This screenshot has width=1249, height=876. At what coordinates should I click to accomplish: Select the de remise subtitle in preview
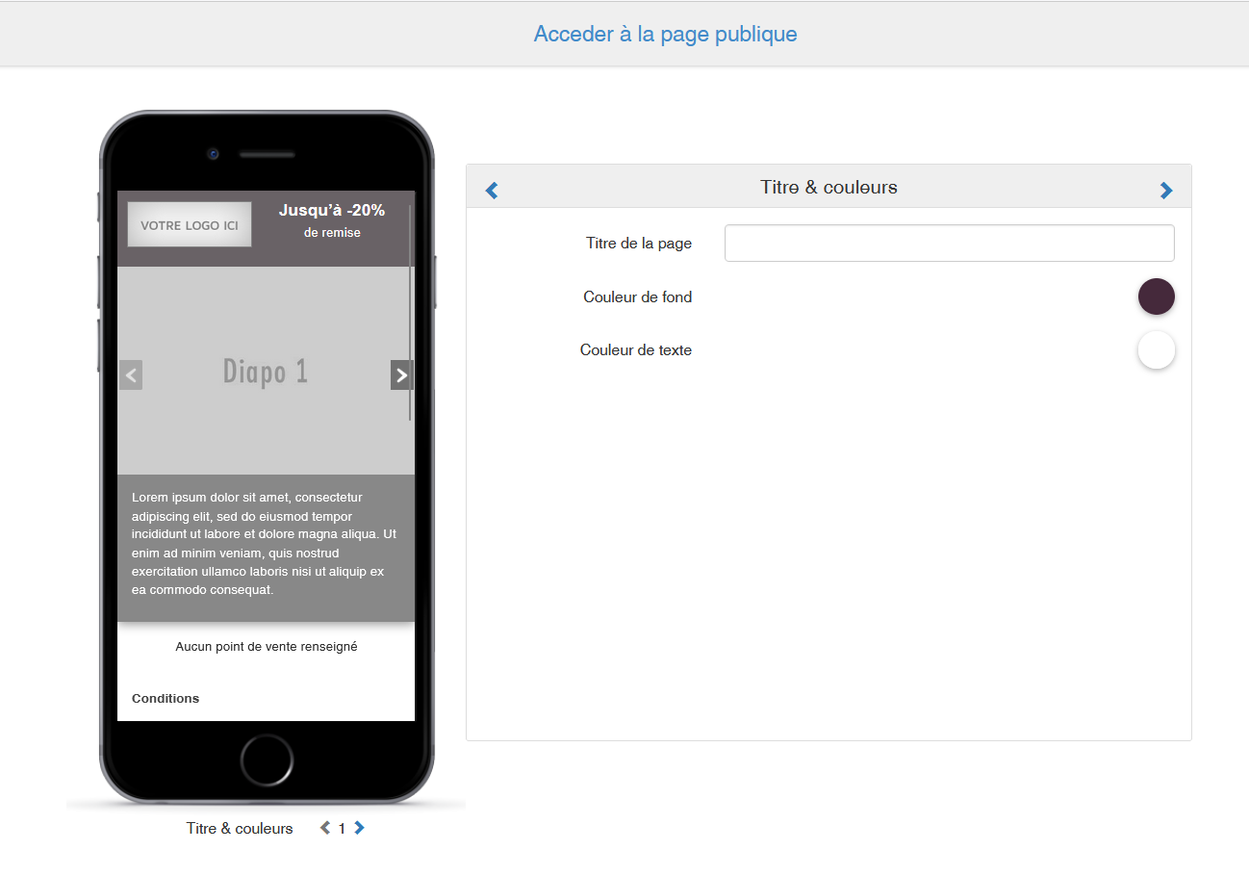click(x=332, y=233)
